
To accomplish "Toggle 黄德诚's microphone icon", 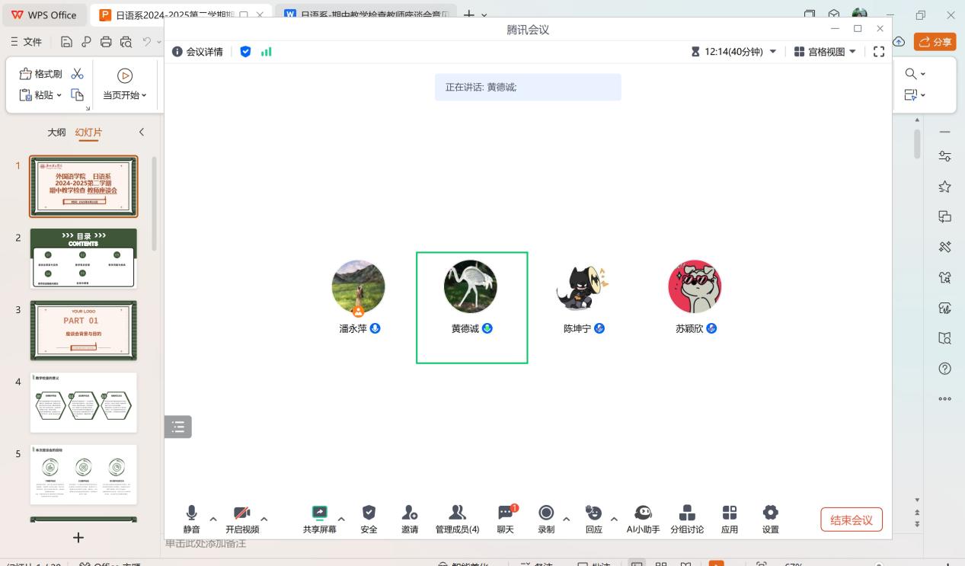I will (x=486, y=329).
